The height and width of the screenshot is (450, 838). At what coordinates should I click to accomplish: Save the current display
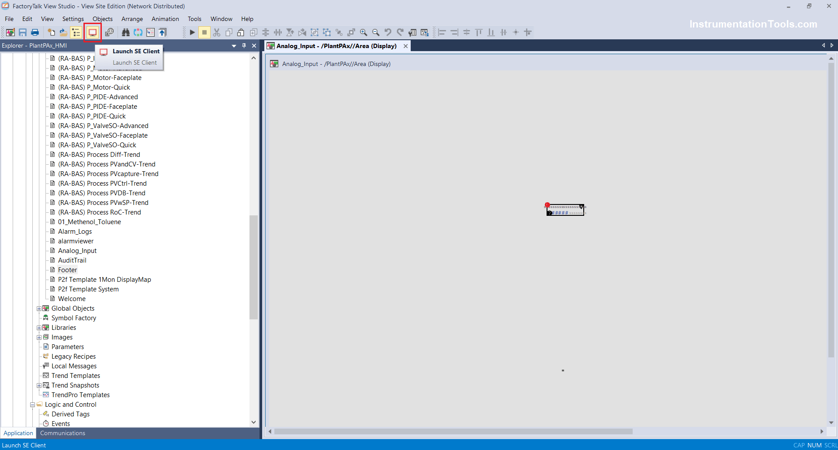(x=23, y=32)
